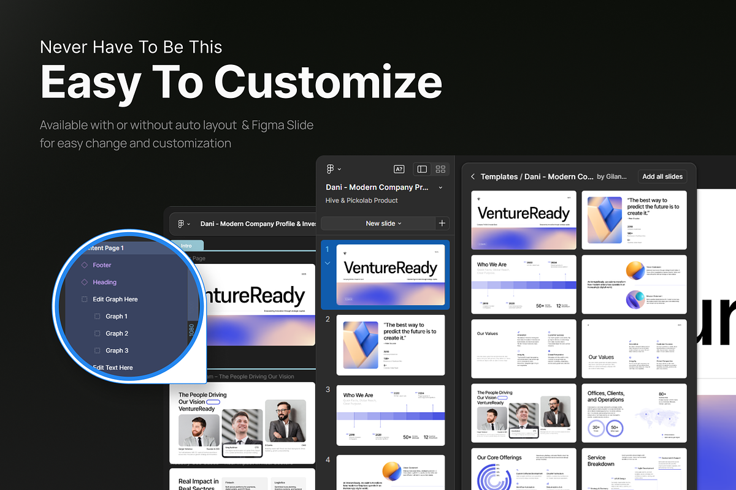
Task: Select the 'Graph 2' layer
Action: [117, 334]
